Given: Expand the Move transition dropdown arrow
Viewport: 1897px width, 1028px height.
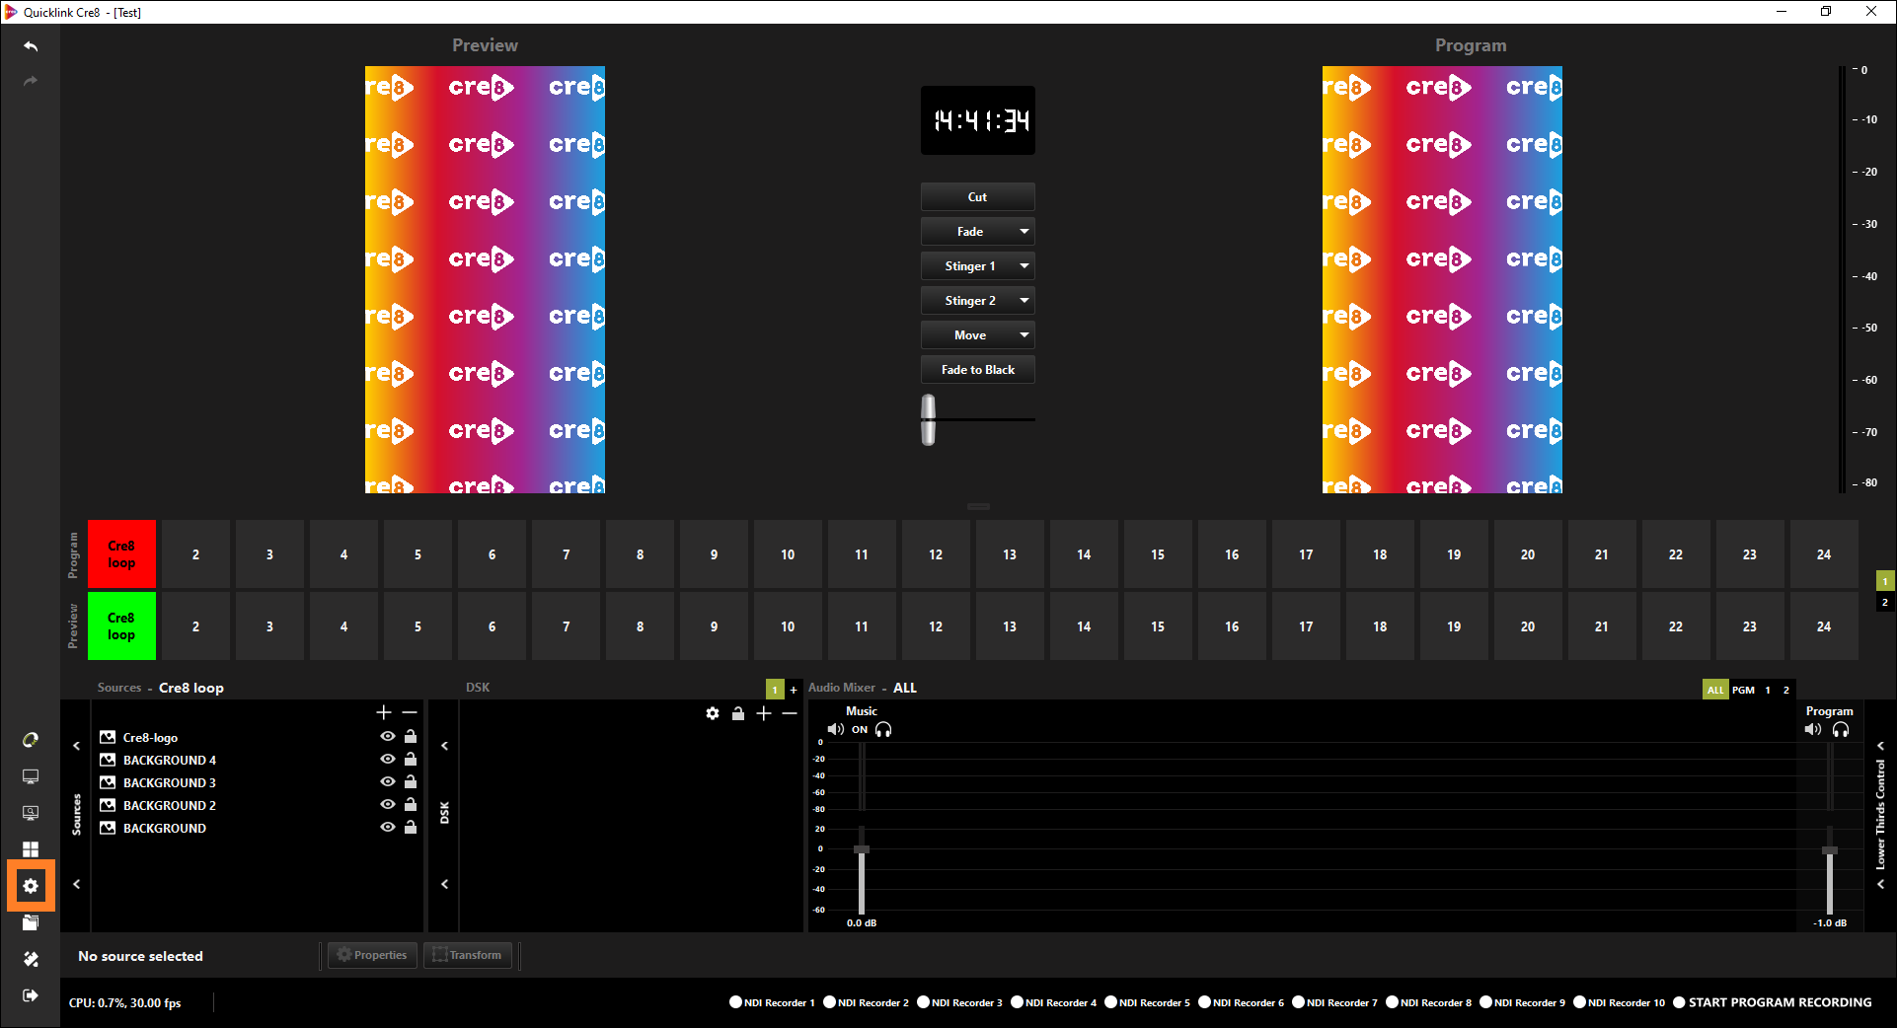Looking at the screenshot, I should (1024, 335).
